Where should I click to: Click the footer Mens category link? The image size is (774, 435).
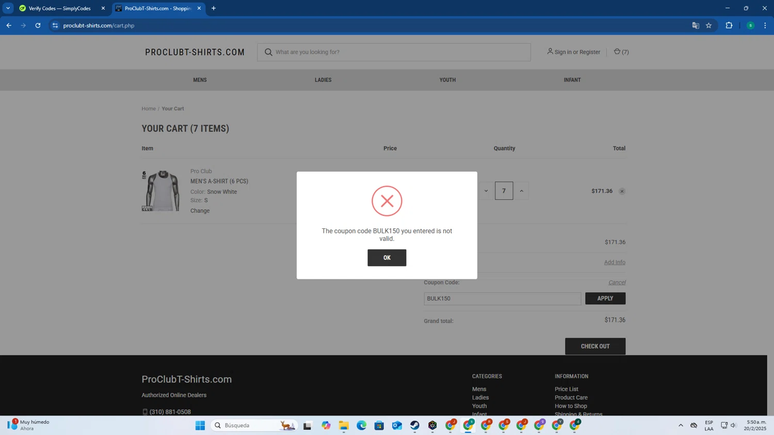479,389
